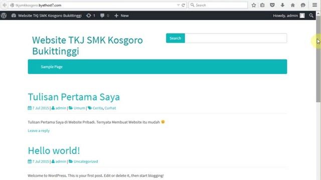Click Leave a reply link

pyautogui.click(x=39, y=130)
